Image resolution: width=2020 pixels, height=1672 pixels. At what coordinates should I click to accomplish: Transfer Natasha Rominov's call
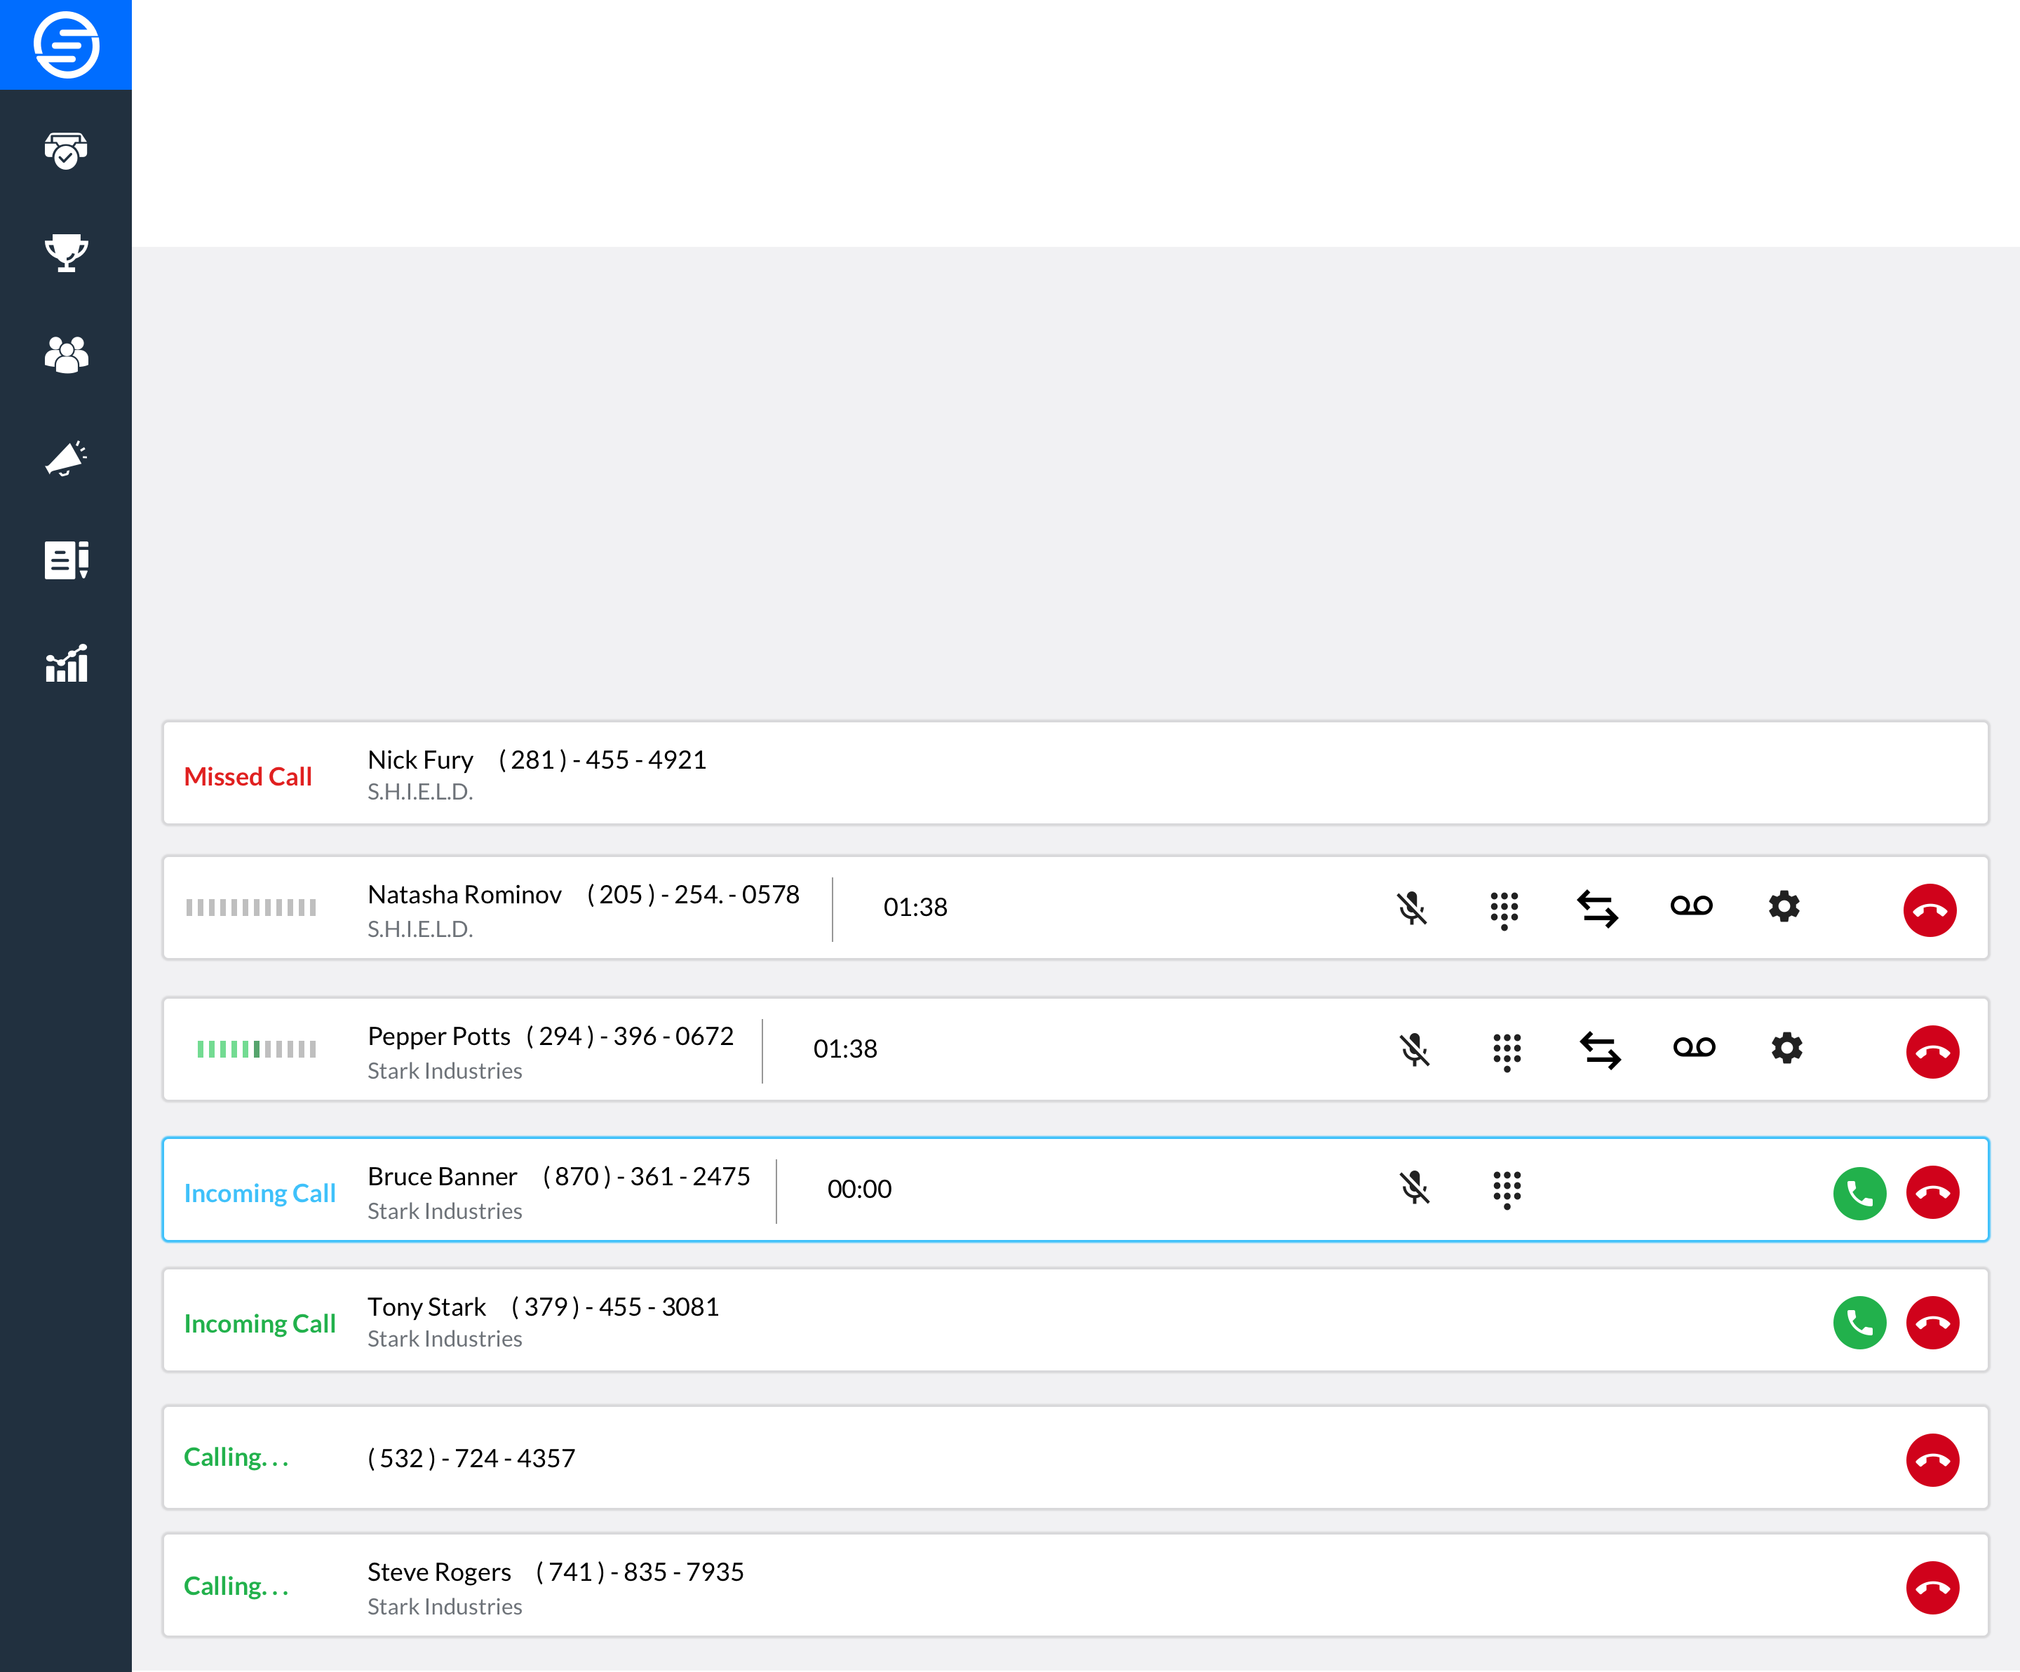point(1598,908)
